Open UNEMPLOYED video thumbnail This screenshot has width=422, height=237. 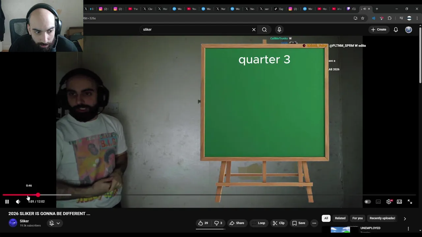(340, 230)
